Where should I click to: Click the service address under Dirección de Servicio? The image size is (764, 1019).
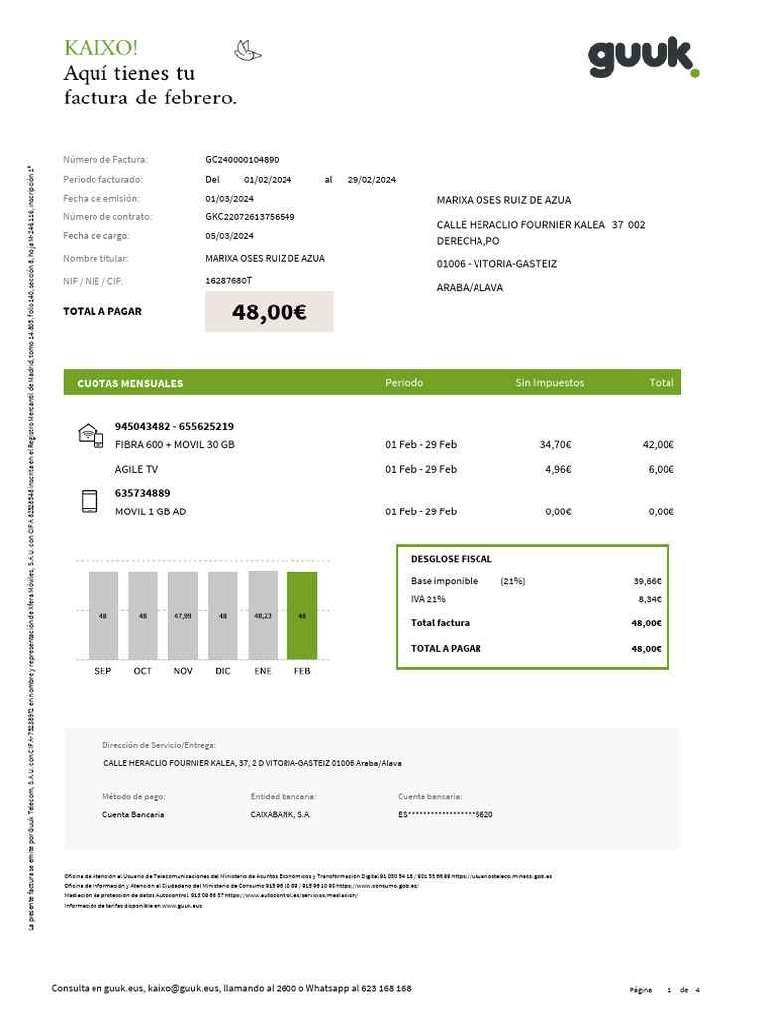click(252, 763)
